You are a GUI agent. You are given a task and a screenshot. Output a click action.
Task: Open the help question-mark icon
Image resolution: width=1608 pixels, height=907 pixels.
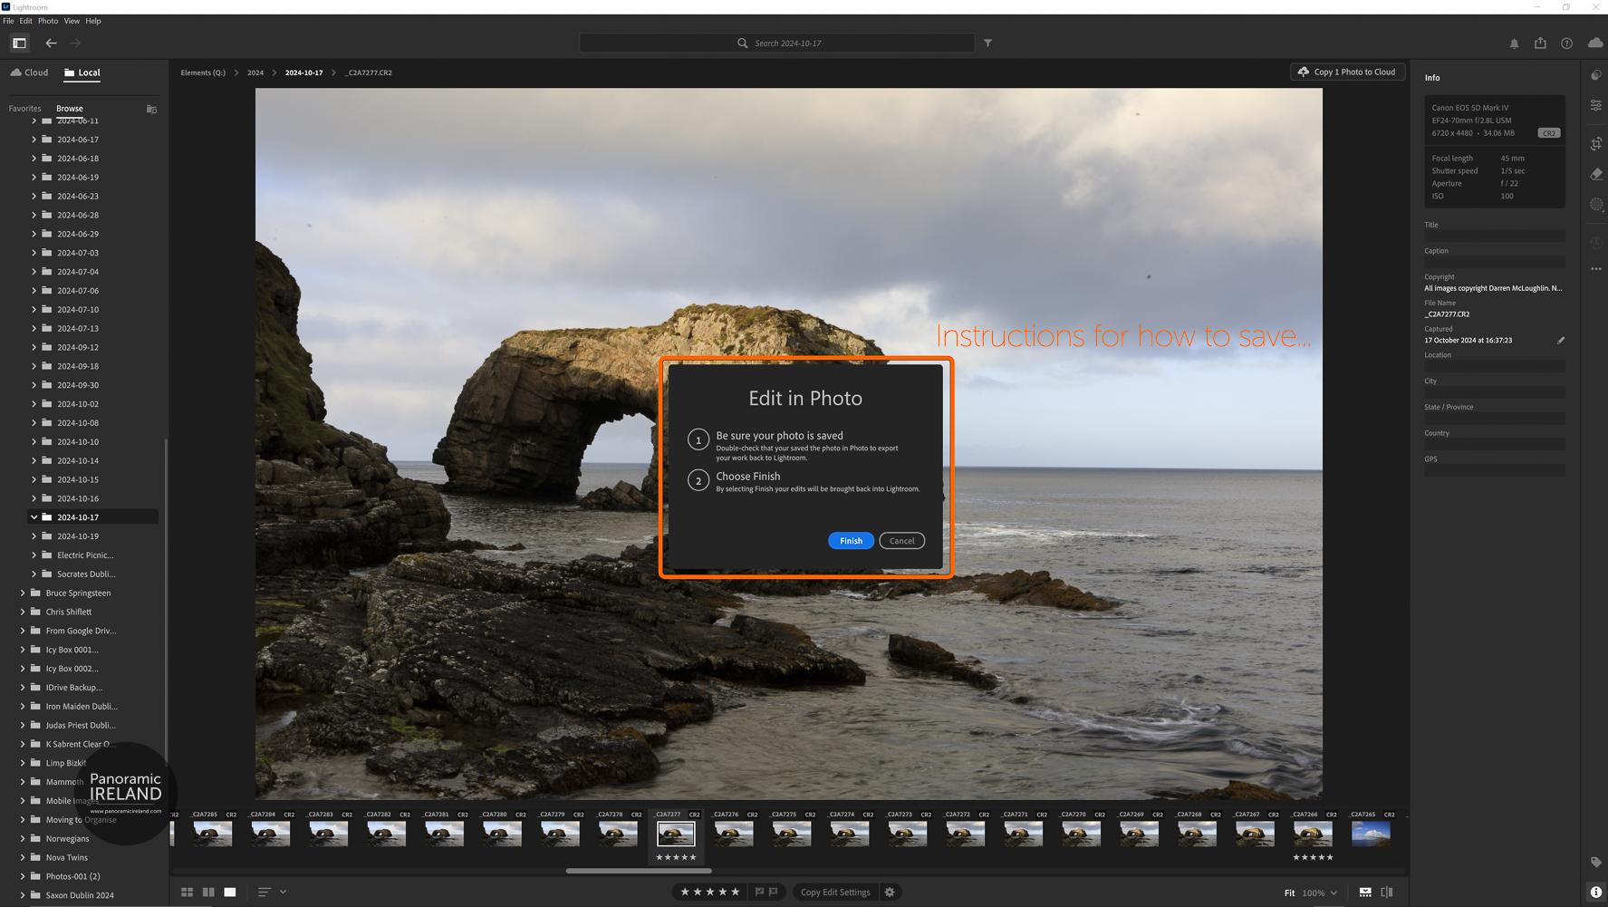tap(1566, 43)
